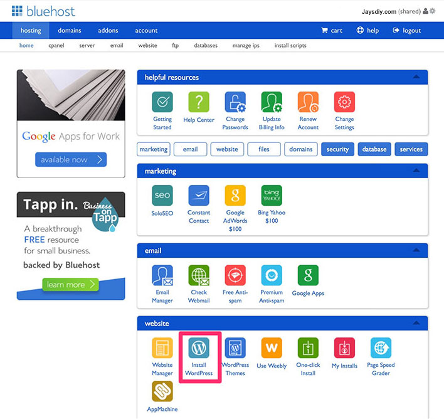Open the Change Passwords icon
Viewport: 444px width, 419px height.
(x=235, y=102)
